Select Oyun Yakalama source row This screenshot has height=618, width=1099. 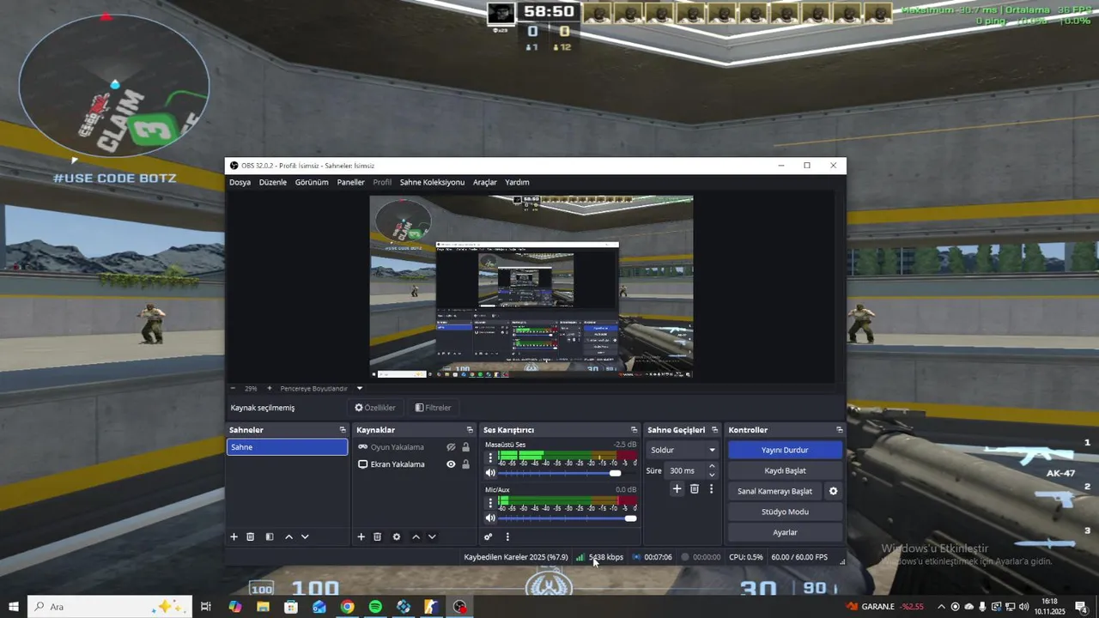pyautogui.click(x=414, y=447)
